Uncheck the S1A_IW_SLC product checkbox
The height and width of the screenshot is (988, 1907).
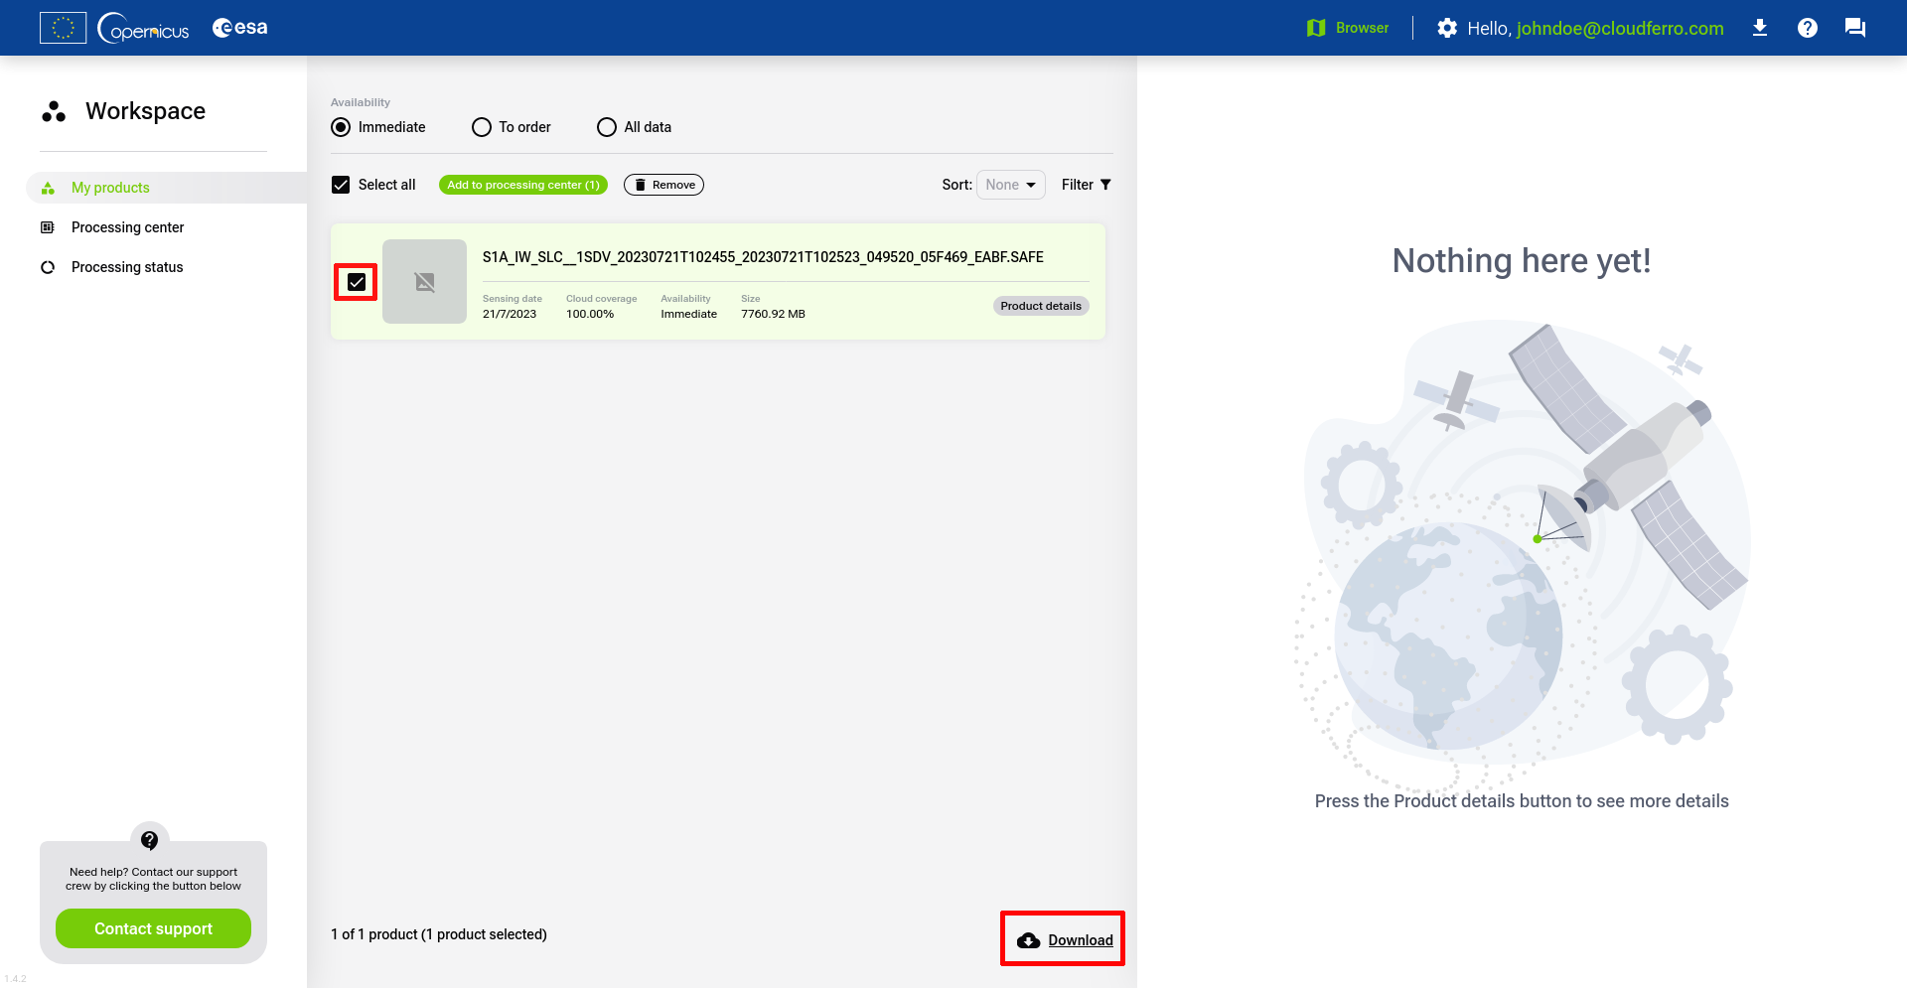coord(357,282)
